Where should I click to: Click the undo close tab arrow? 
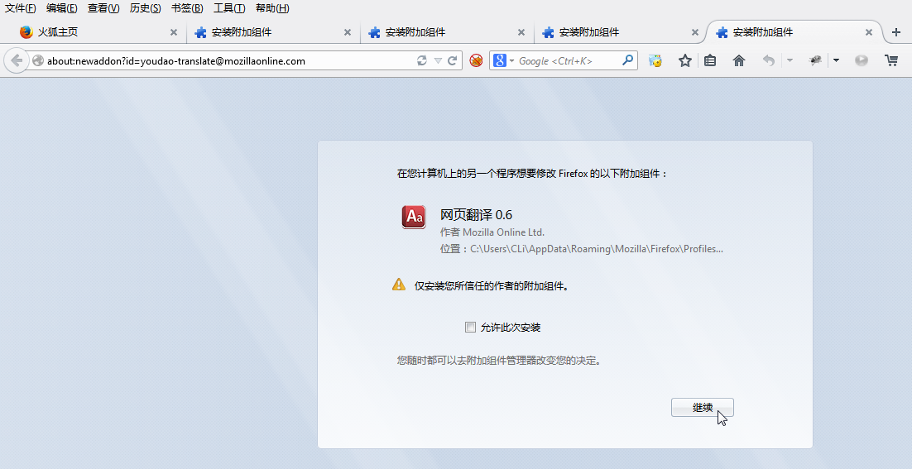tap(768, 60)
